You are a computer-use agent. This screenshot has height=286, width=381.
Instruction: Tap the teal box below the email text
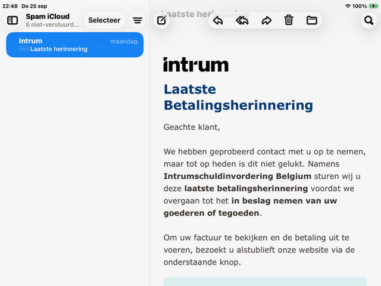click(265, 281)
